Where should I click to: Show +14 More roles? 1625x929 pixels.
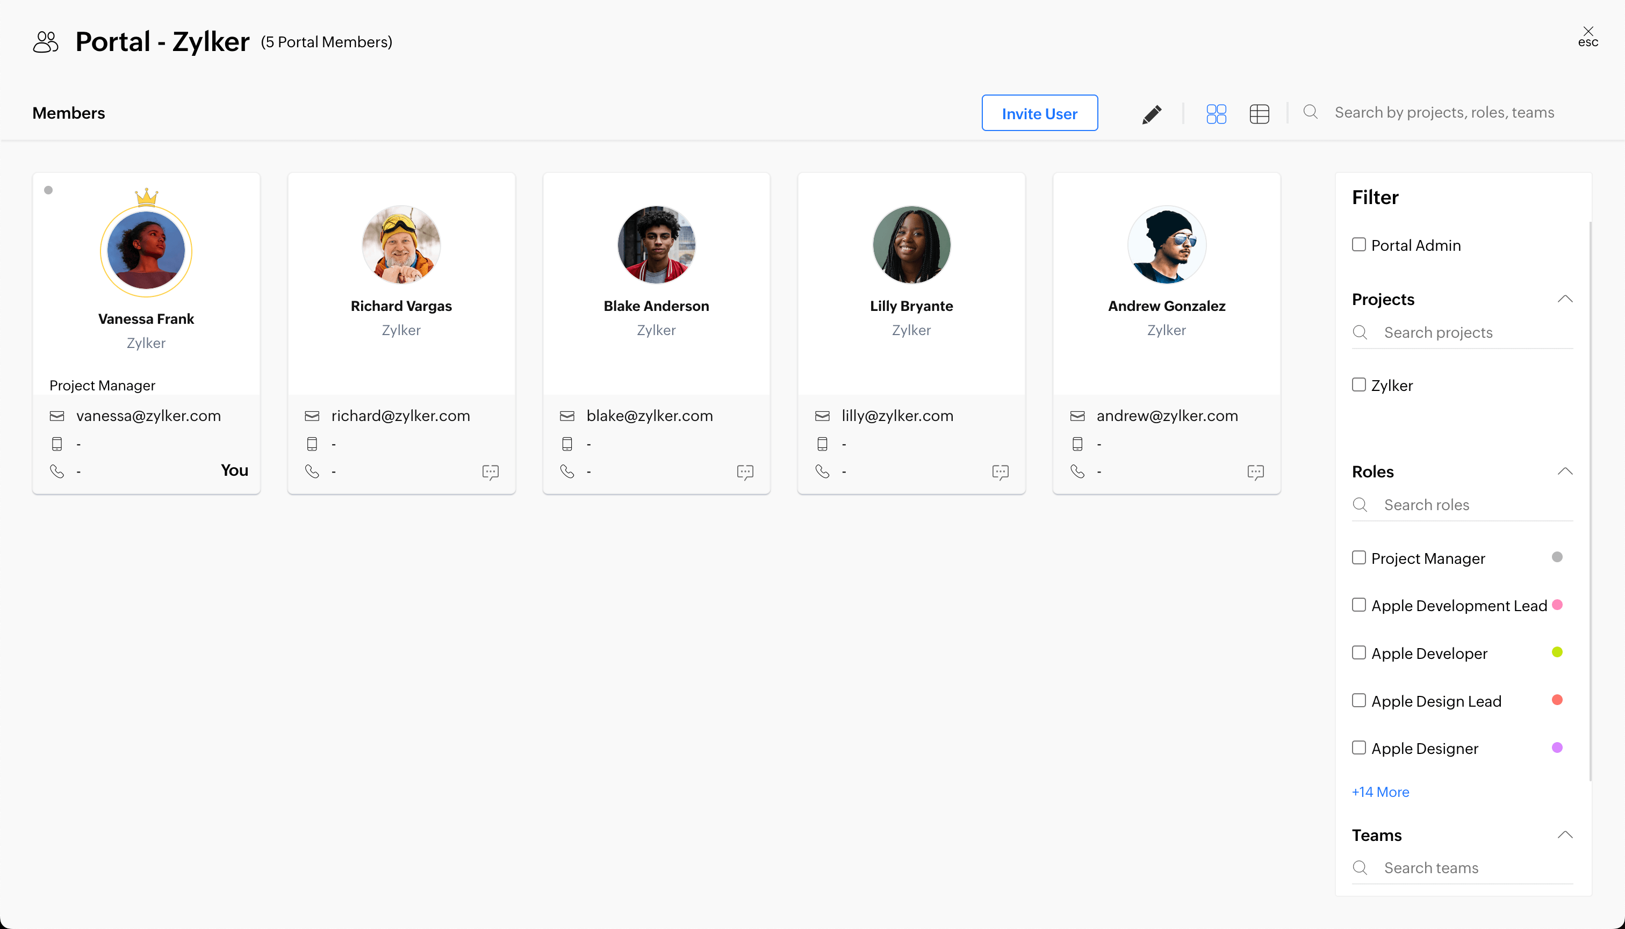tap(1380, 792)
